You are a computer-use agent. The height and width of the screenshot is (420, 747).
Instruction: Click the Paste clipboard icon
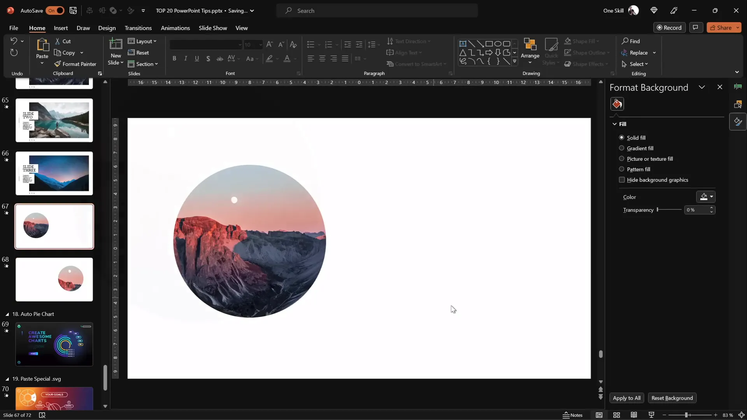[42, 45]
